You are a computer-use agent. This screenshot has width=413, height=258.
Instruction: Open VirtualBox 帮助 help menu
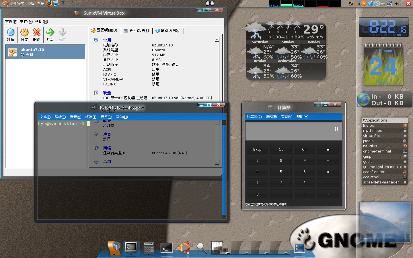click(42, 21)
